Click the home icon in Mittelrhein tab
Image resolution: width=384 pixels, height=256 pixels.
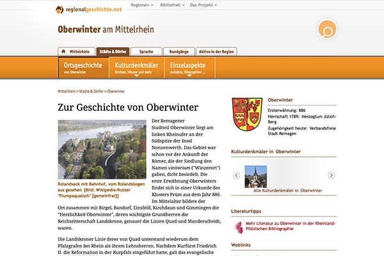point(63,51)
